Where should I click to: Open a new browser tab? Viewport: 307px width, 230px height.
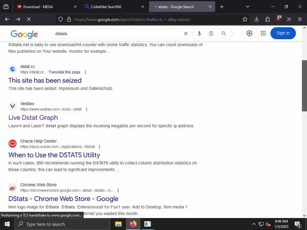pos(222,7)
